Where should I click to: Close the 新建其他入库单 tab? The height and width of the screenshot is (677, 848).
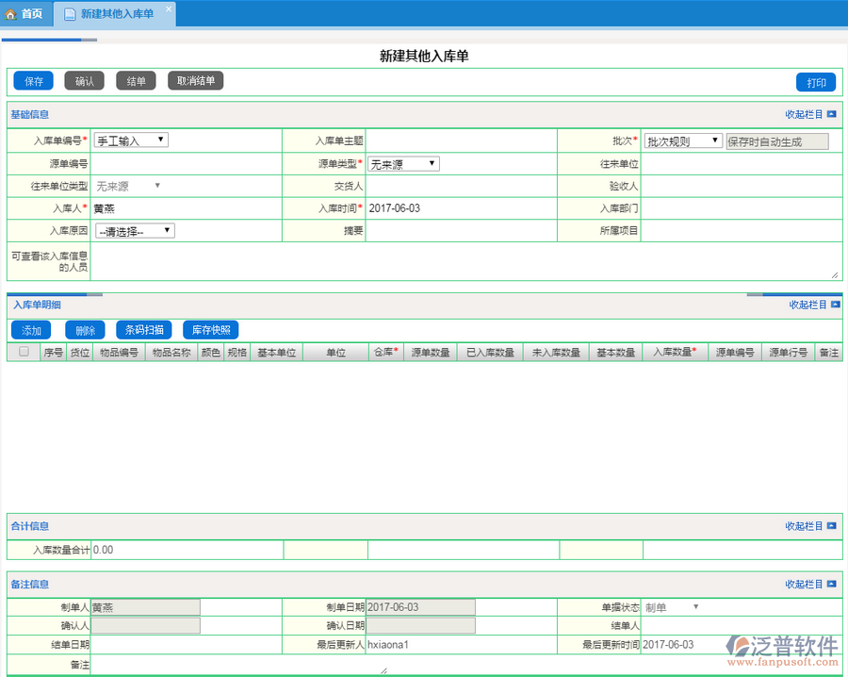point(169,9)
